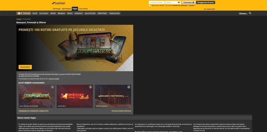Toggle password visibility eye icon

179,2
